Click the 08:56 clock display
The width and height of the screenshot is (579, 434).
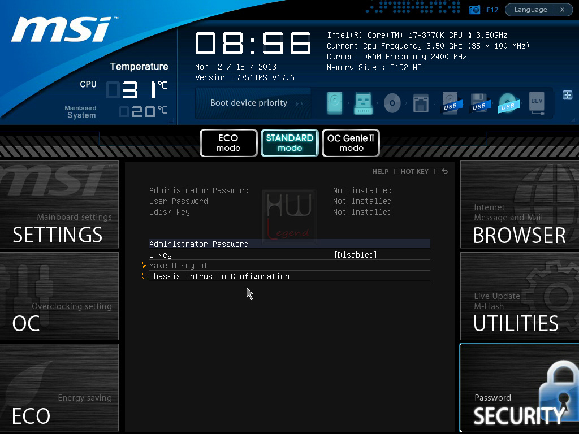pos(253,43)
